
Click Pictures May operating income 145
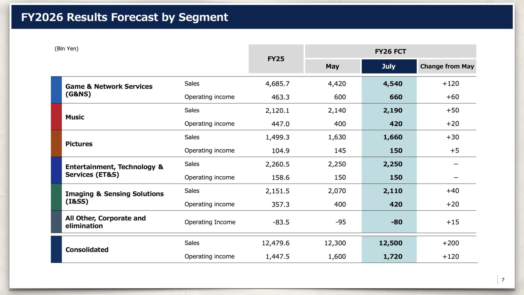pos(340,151)
